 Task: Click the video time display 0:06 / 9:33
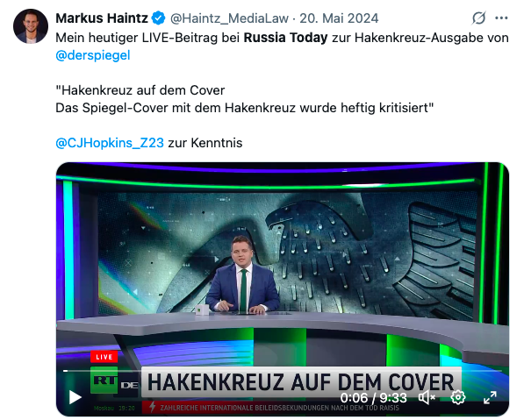(x=373, y=398)
